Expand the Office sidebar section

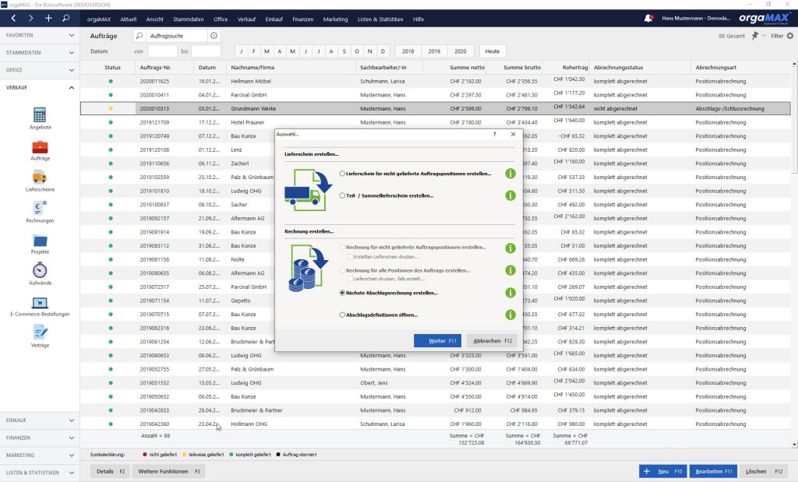(40, 69)
